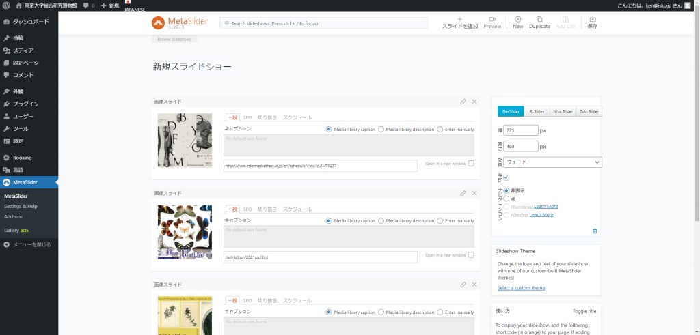Delete the second image slide
700x335 pixels.
(474, 193)
